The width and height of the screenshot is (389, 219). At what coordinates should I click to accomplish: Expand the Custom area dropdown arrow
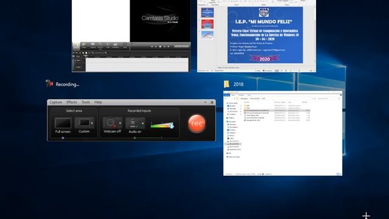[92, 123]
